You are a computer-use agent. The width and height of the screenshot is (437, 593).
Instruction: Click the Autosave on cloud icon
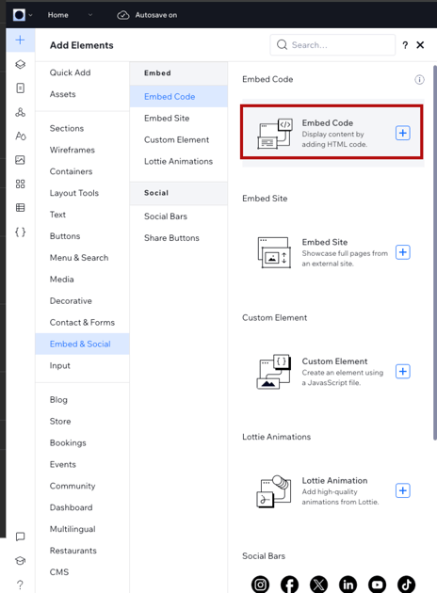point(123,15)
